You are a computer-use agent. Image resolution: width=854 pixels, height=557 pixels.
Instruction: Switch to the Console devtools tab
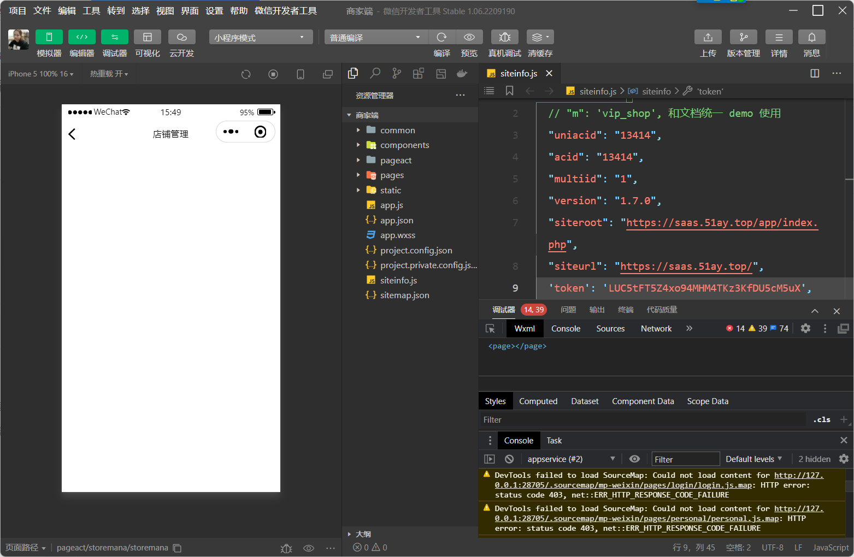pyautogui.click(x=566, y=329)
